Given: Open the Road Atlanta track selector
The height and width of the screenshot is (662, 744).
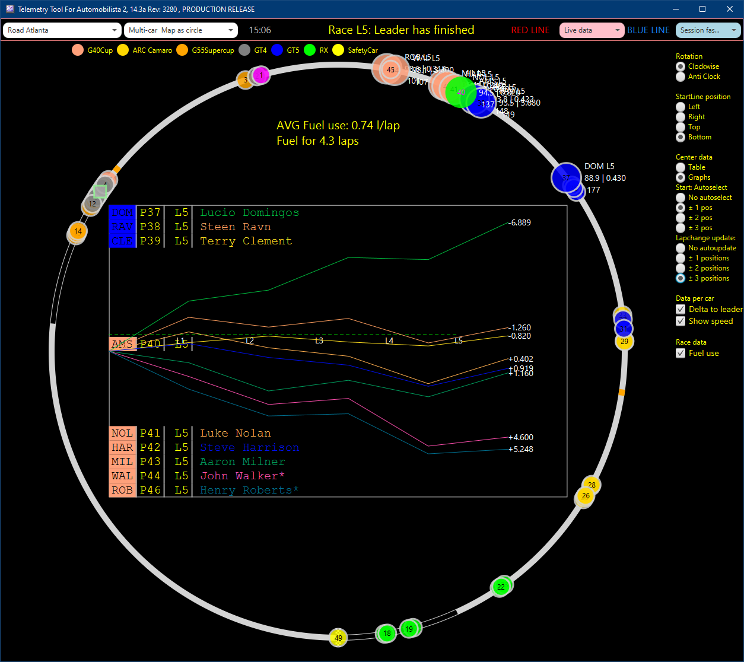Looking at the screenshot, I should [62, 30].
